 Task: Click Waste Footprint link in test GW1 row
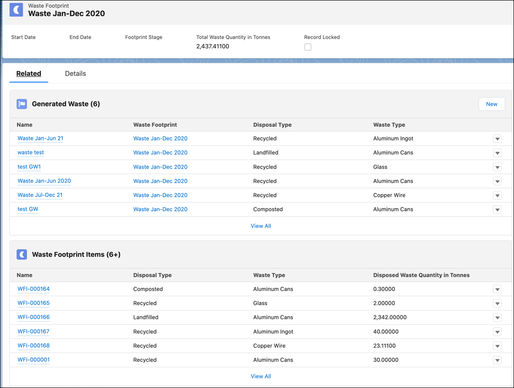point(160,167)
